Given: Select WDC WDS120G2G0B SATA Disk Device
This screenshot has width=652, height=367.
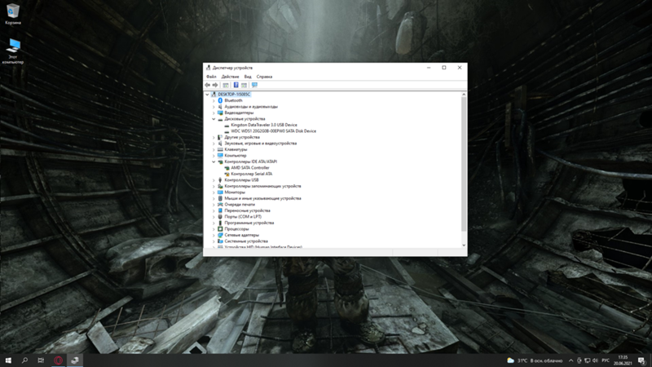Looking at the screenshot, I should [x=274, y=131].
